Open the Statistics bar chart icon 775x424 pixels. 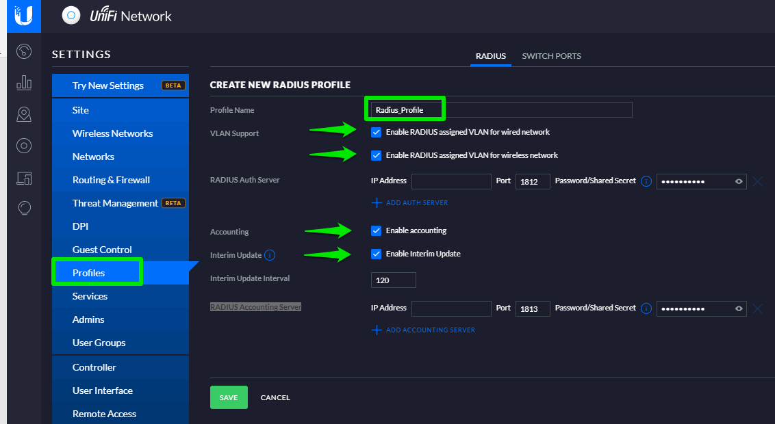(x=24, y=83)
